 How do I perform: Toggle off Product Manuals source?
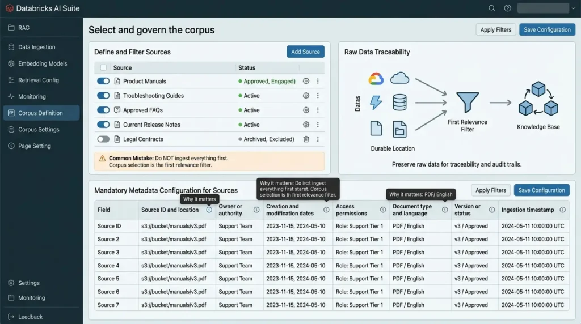(x=103, y=81)
